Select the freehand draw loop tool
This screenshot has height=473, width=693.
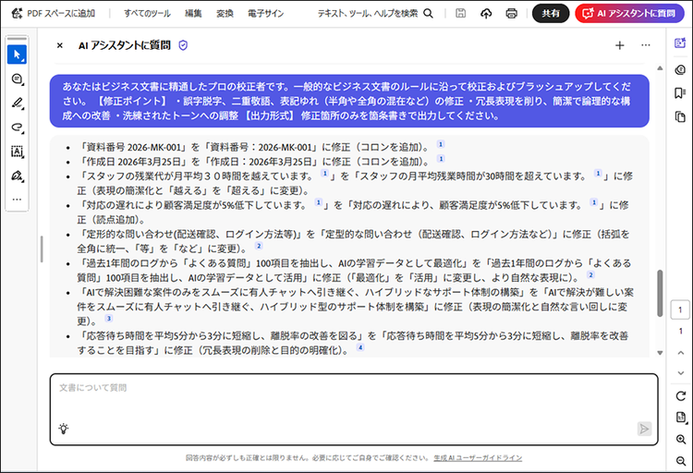[17, 127]
